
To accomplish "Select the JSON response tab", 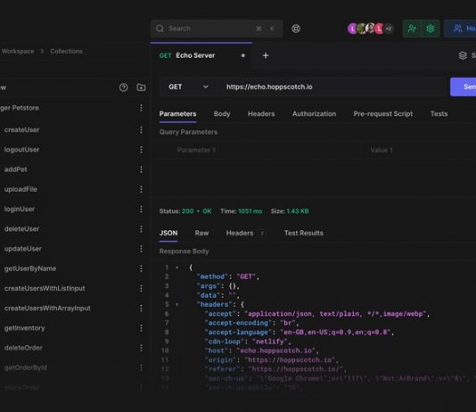I will pyautogui.click(x=168, y=233).
